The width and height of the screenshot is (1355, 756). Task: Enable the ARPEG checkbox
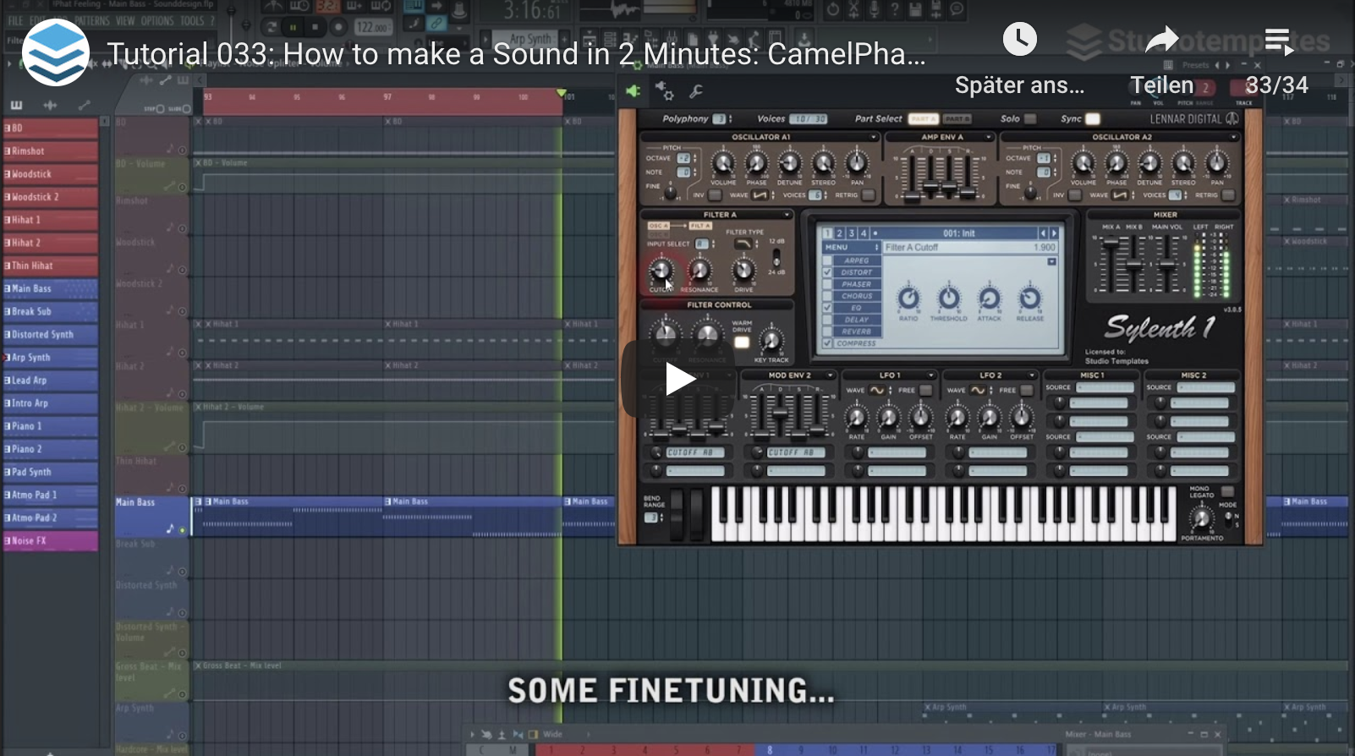coord(827,260)
